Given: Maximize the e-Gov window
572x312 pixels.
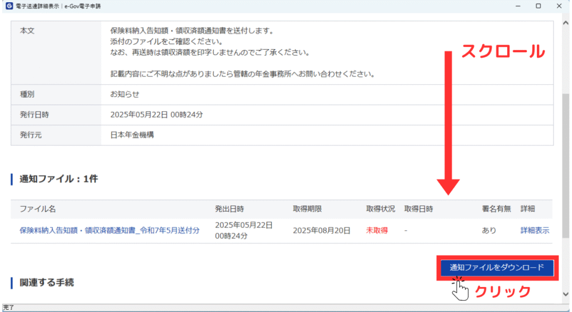Looking at the screenshot, I should point(538,6).
